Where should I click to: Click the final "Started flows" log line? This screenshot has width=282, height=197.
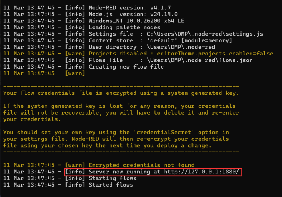coord(111,185)
